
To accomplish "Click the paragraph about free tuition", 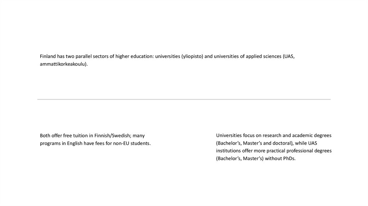I will pos(95,140).
